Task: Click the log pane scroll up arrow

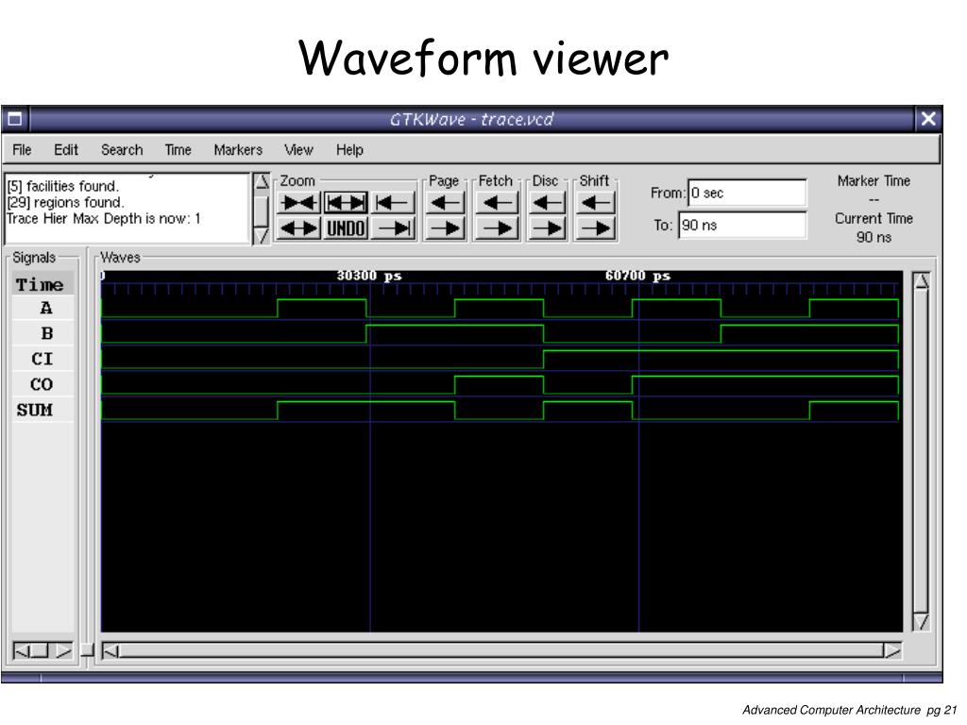Action: point(262,180)
